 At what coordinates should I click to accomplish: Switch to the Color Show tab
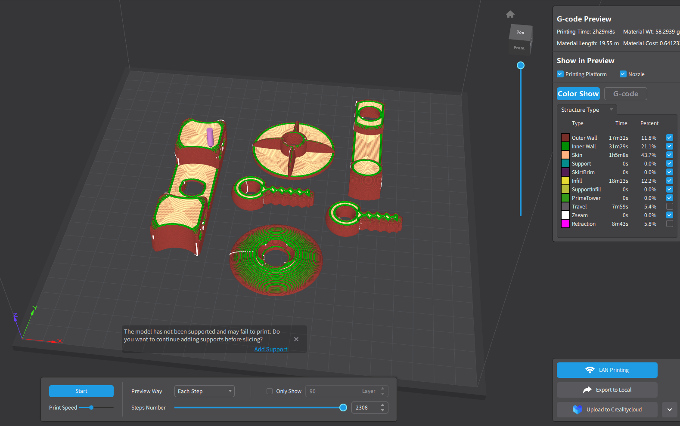(578, 94)
